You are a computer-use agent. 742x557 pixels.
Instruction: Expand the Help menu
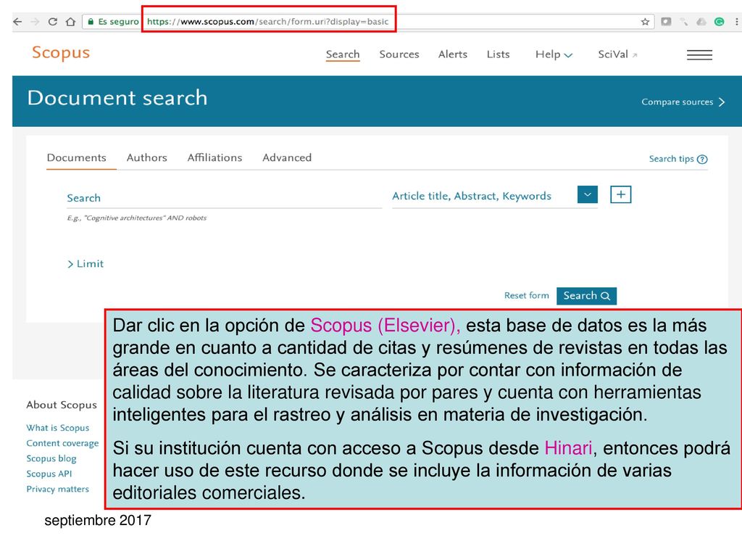coord(554,54)
